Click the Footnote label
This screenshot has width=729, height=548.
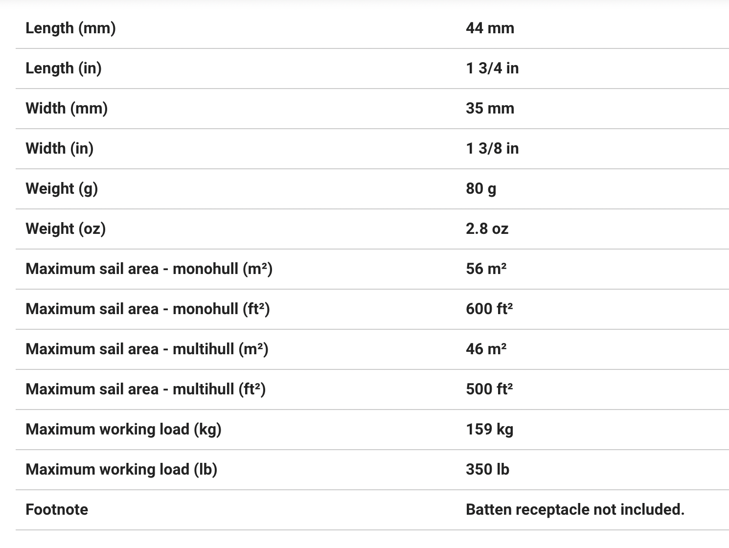click(57, 509)
